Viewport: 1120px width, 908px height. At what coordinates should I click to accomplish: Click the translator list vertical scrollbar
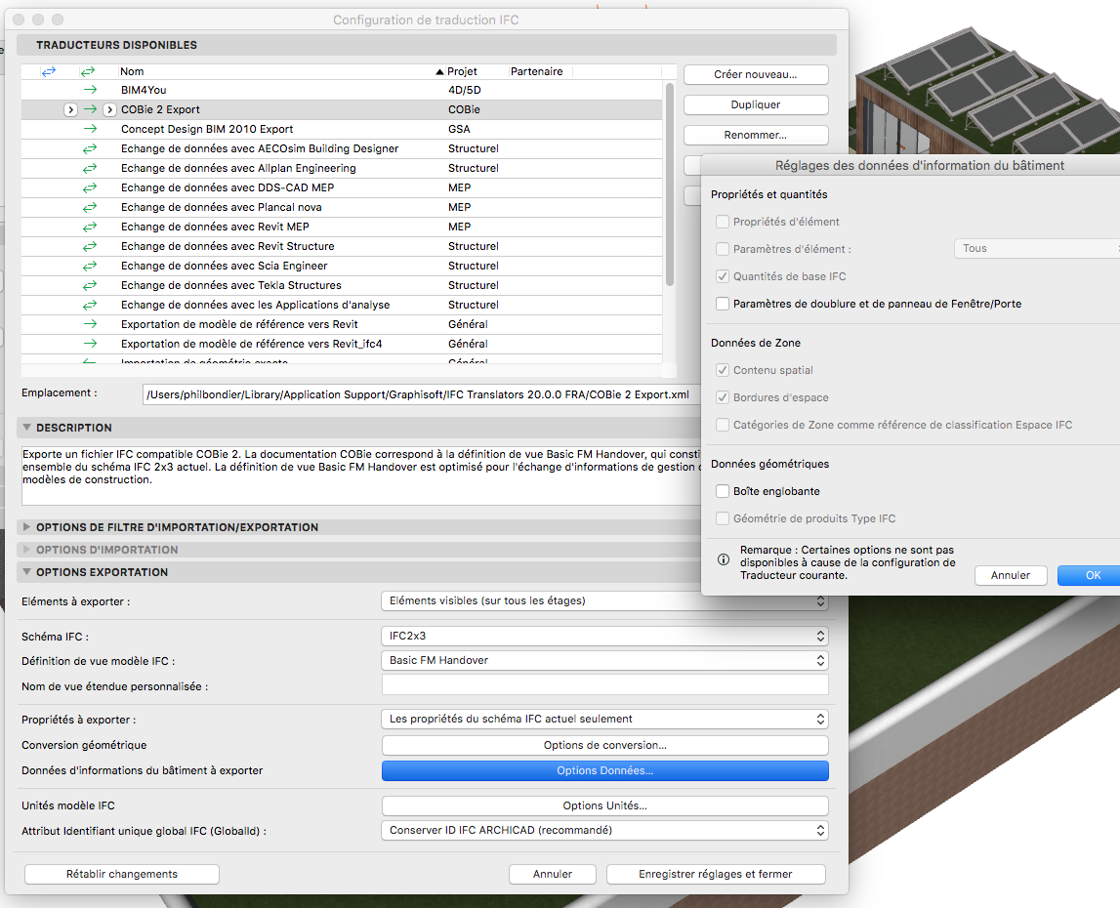point(669,186)
